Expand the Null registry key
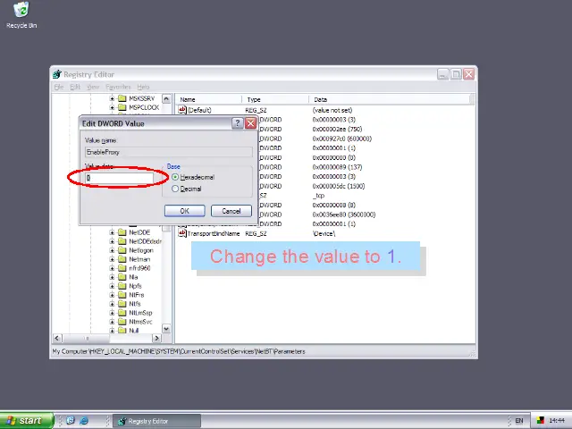572x429 pixels. 112,331
